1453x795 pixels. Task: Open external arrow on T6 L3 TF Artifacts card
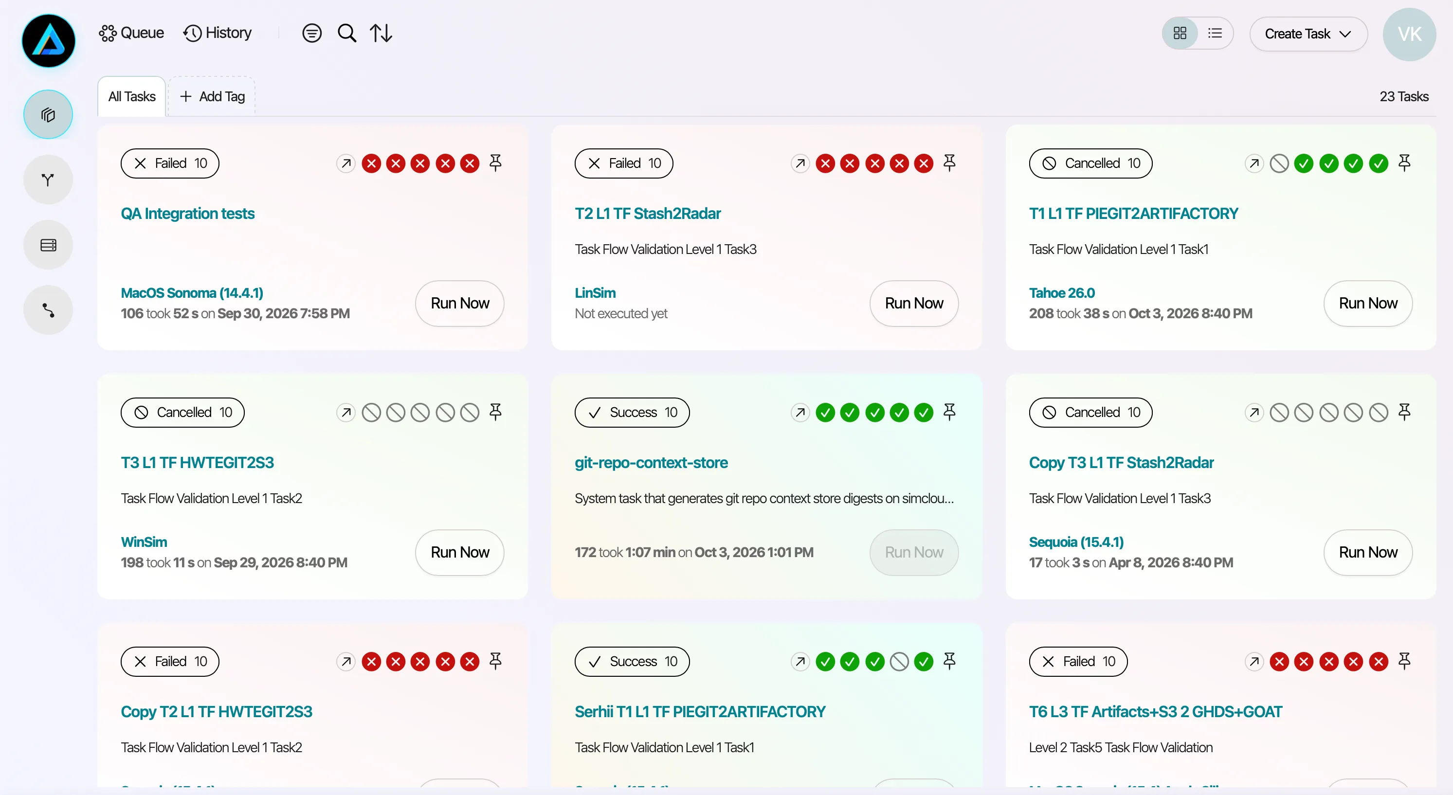click(1254, 661)
